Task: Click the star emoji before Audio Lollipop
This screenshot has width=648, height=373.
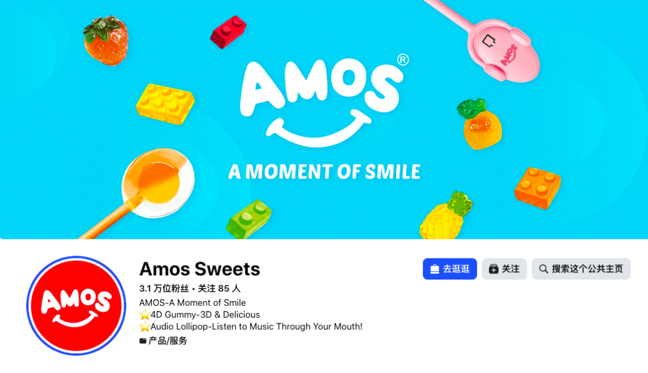Action: pos(145,327)
